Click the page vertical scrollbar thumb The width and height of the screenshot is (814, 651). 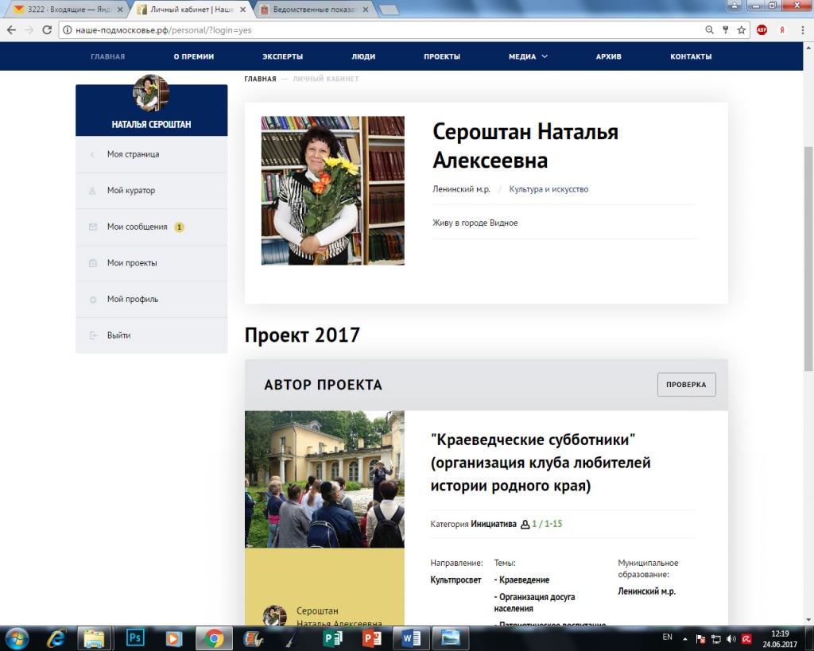[808, 259]
